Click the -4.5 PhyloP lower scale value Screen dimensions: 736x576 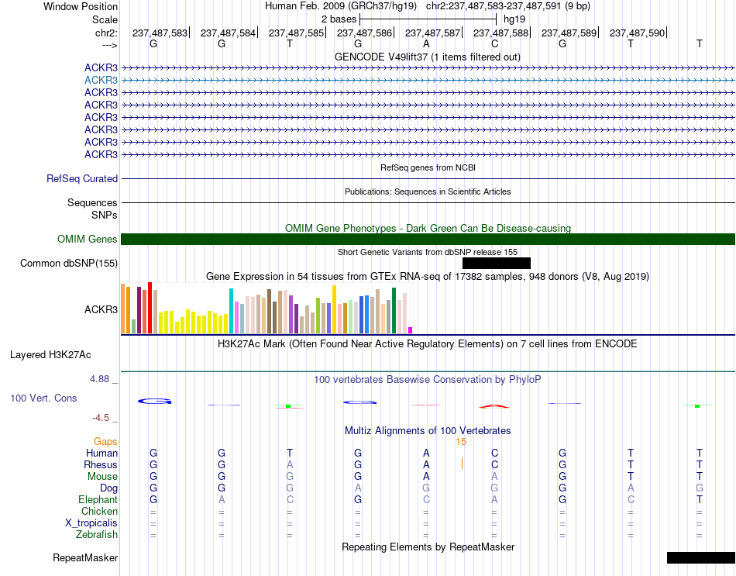(101, 418)
